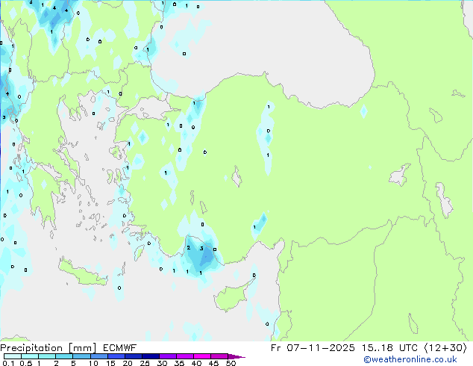Click the '25' legend scale label

tap(145, 363)
